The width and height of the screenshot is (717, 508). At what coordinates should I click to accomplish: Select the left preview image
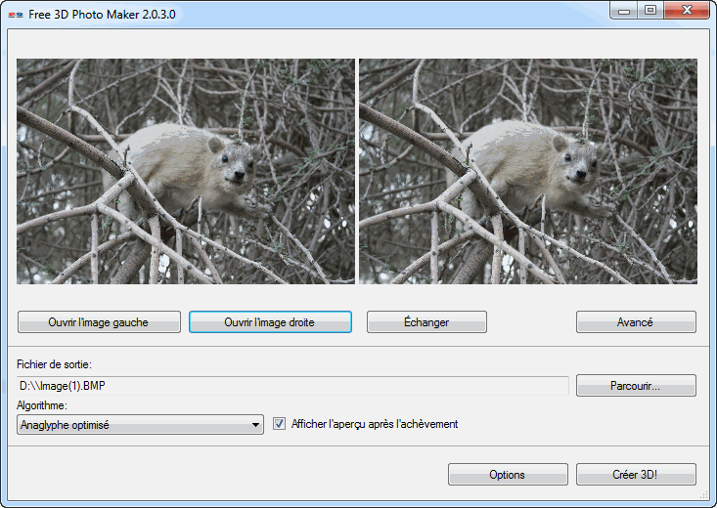pos(186,171)
